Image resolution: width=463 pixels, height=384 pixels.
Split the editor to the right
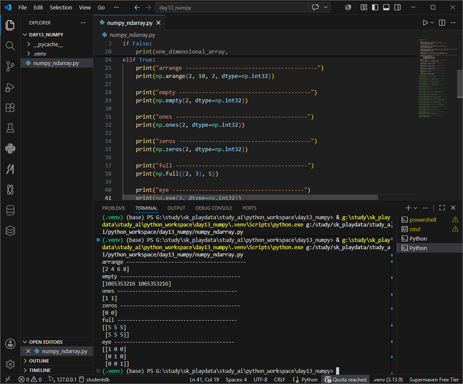[442, 23]
